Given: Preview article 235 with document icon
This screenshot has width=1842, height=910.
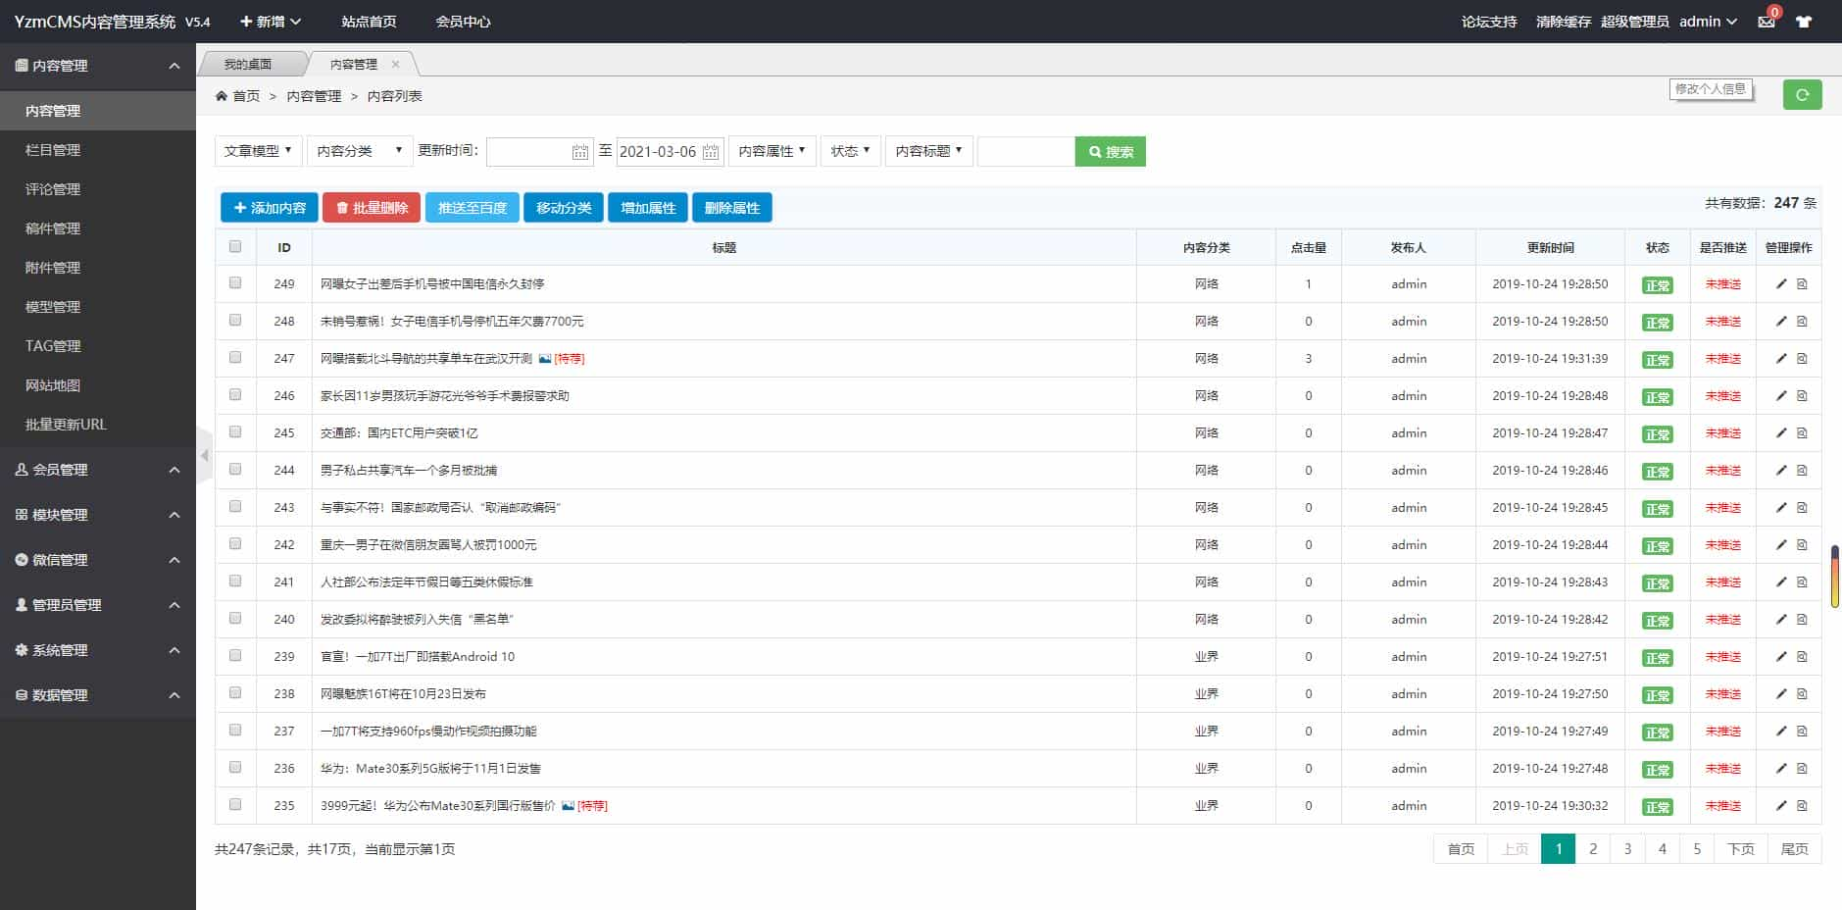Looking at the screenshot, I should (x=1802, y=805).
